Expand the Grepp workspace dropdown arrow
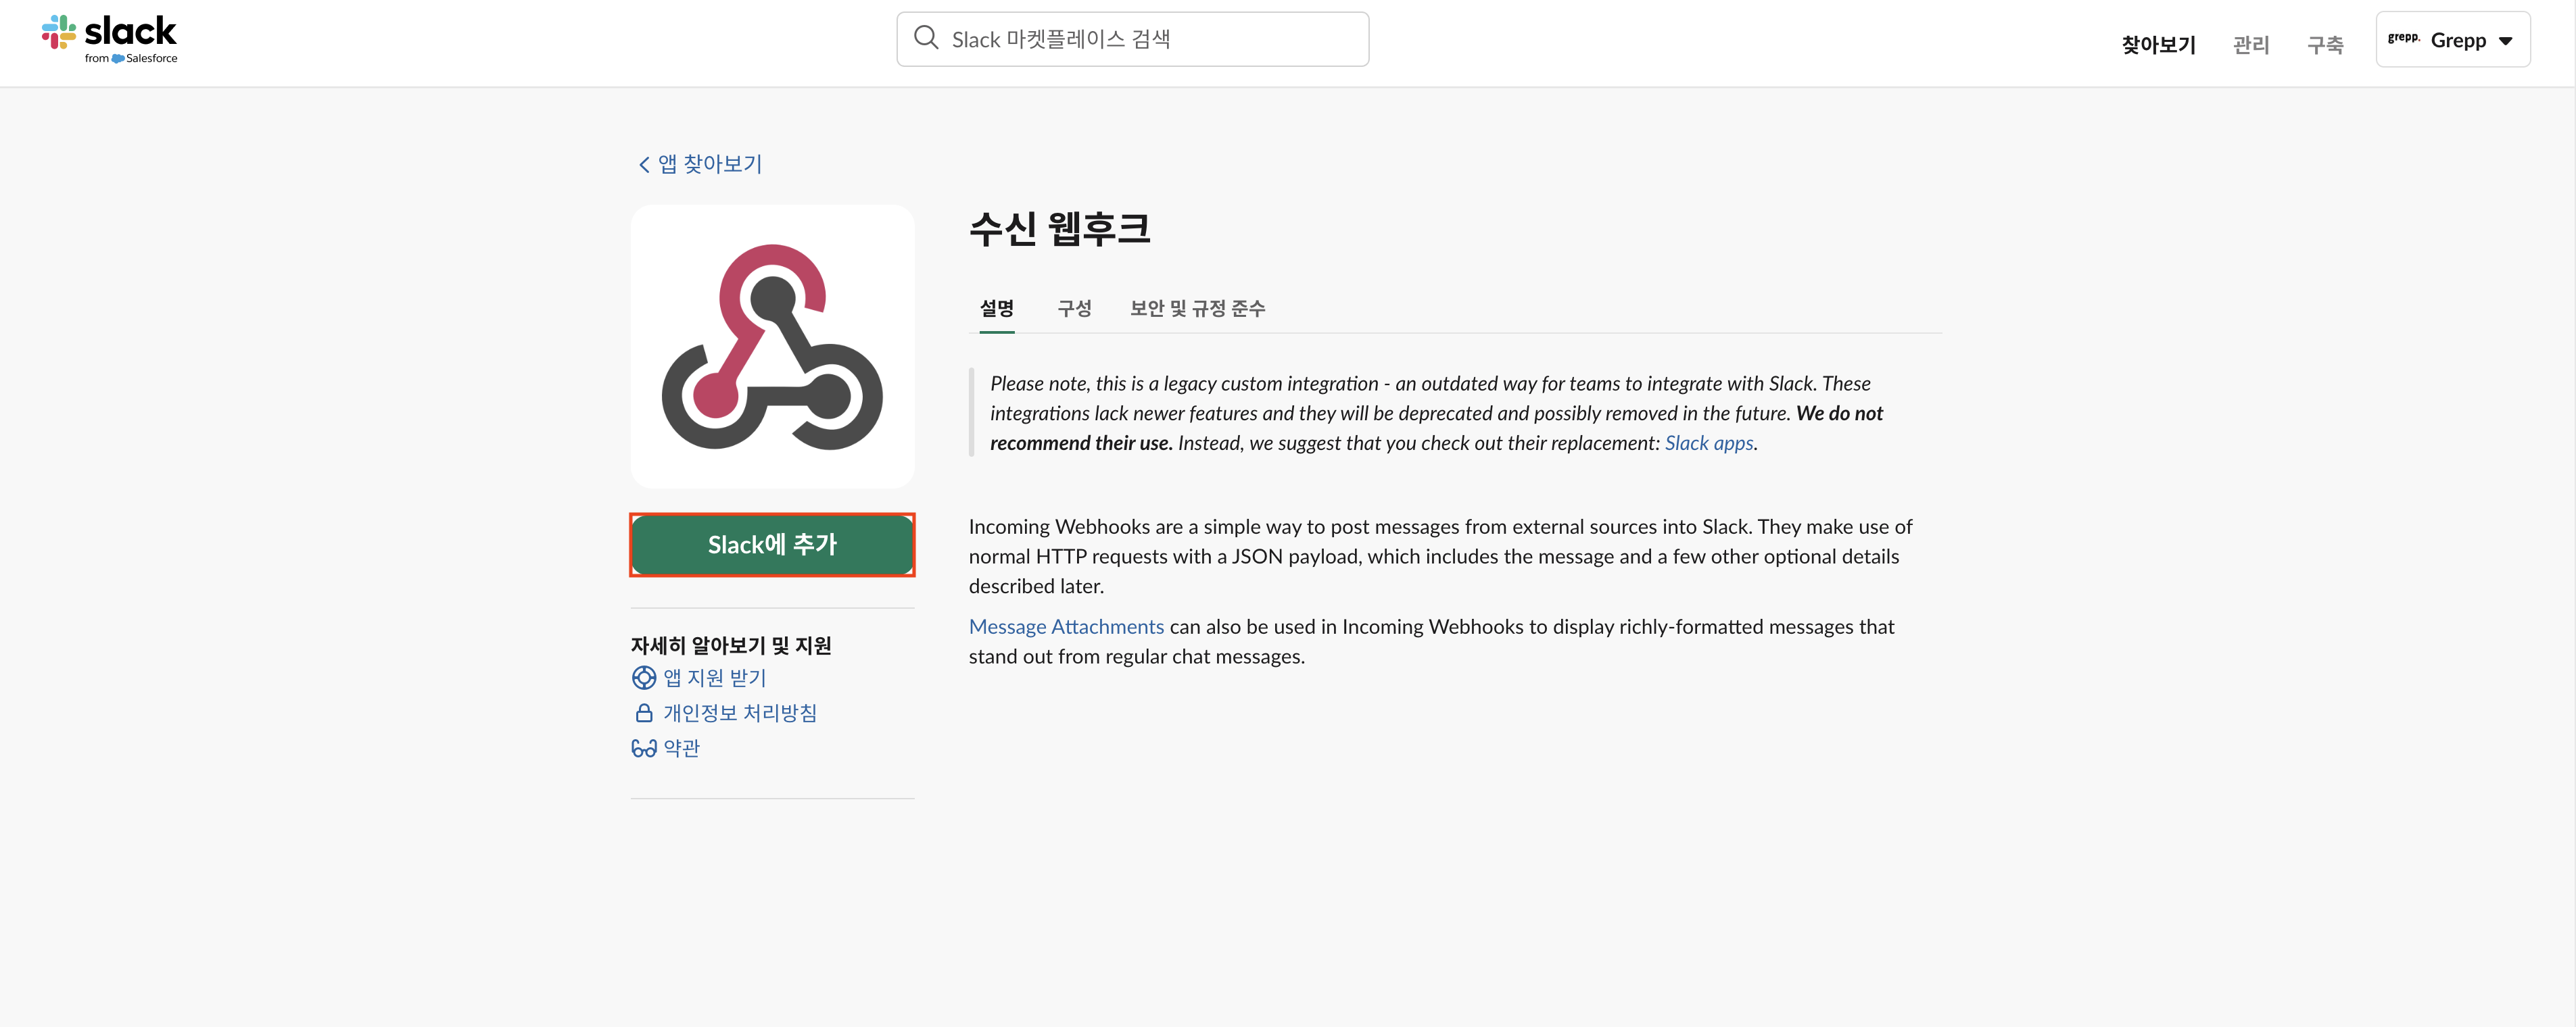Viewport: 2576px width, 1027px height. [2506, 41]
